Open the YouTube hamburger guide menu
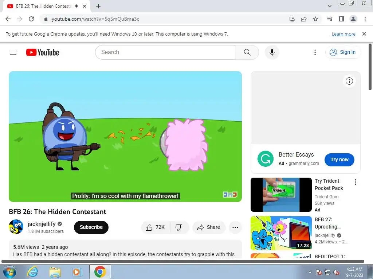 pyautogui.click(x=13, y=52)
